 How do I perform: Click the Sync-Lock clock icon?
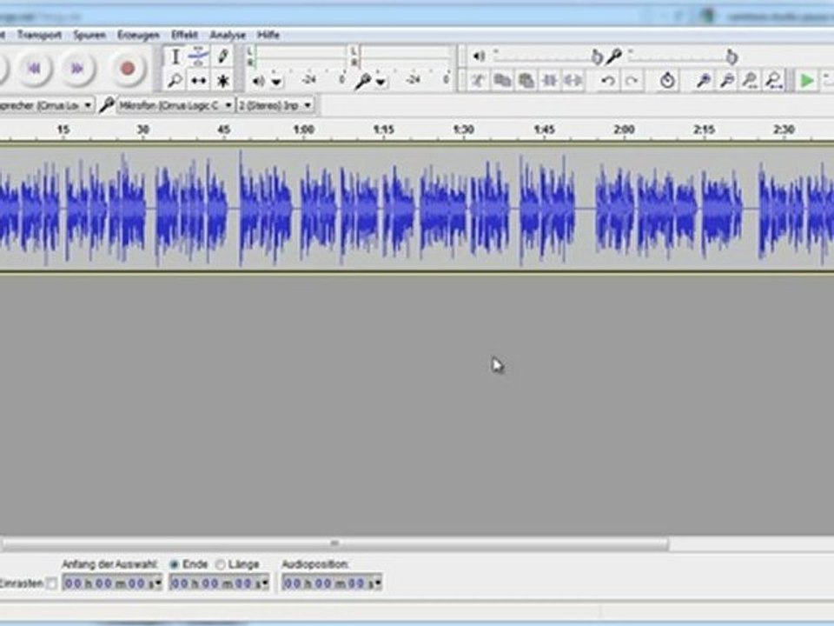point(667,81)
